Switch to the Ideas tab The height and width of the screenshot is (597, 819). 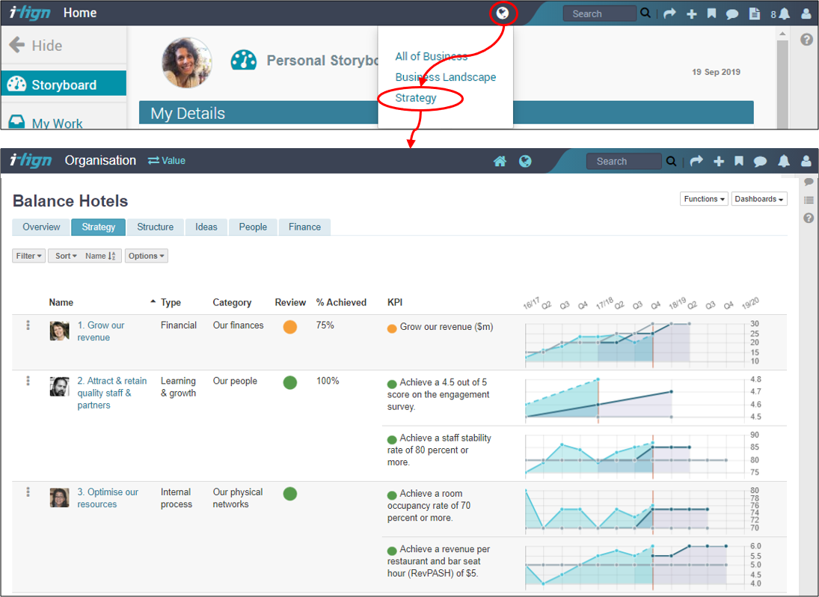coord(206,227)
